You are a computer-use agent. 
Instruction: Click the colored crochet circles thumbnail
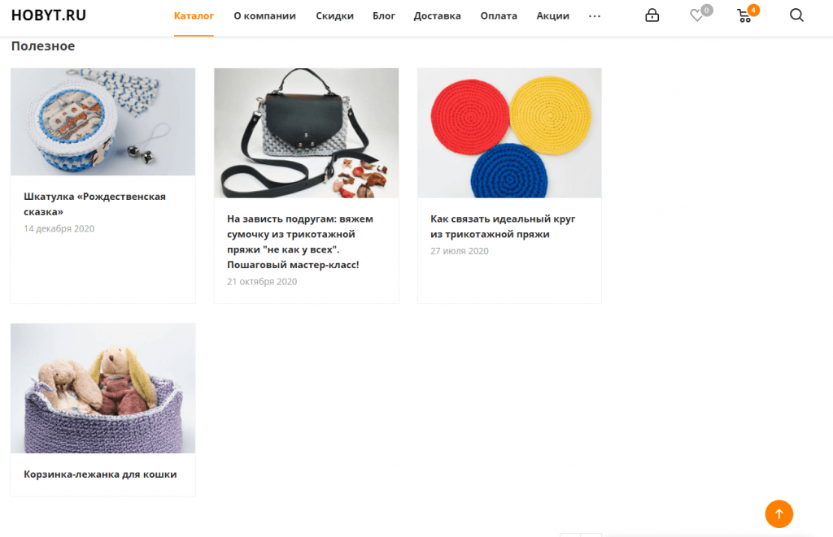[509, 132]
